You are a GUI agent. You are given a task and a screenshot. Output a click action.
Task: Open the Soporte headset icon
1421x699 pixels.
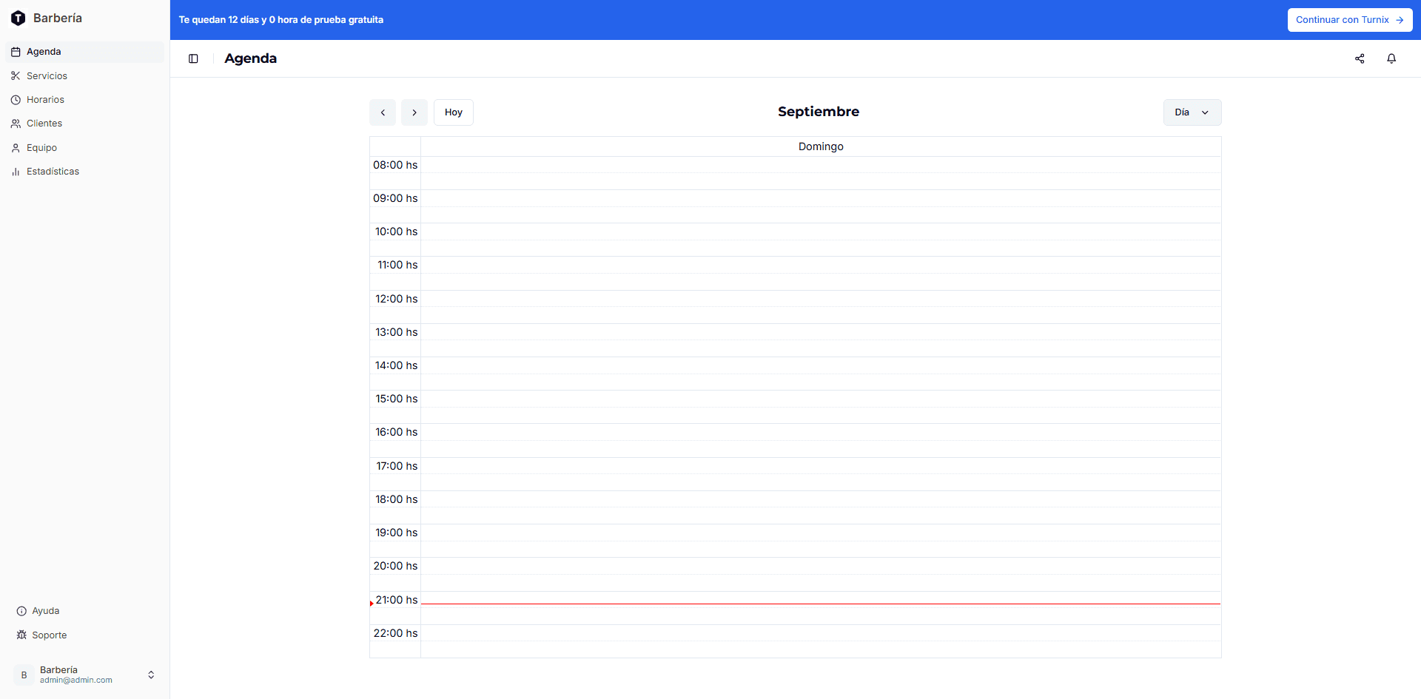21,635
